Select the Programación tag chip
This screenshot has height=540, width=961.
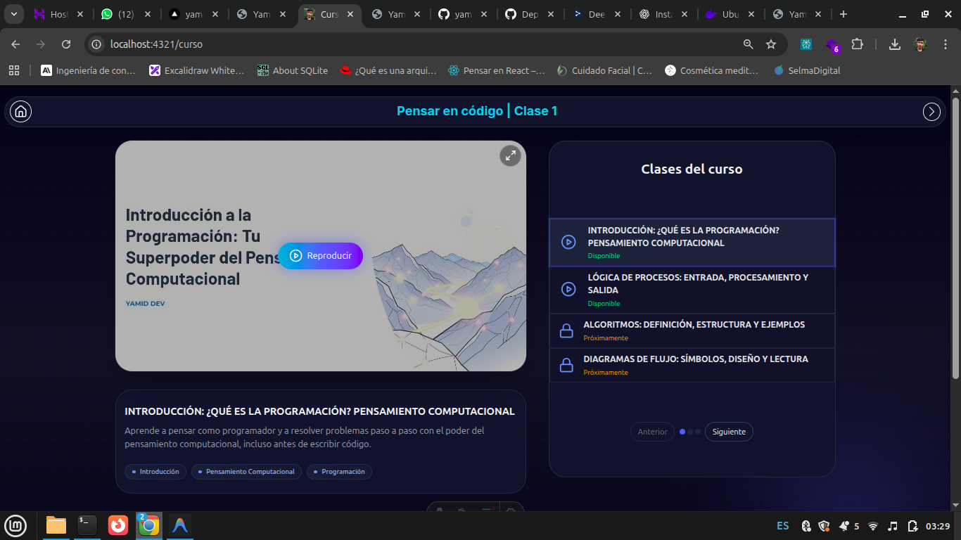coord(339,472)
